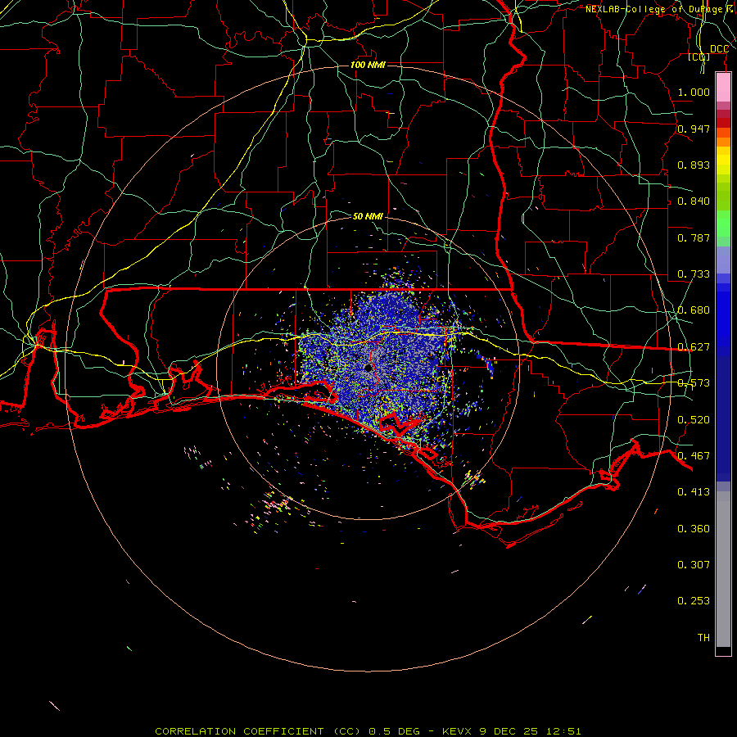Viewport: 737px width, 737px height.
Task: Click the DCC label above the color scale
Action: coord(719,49)
